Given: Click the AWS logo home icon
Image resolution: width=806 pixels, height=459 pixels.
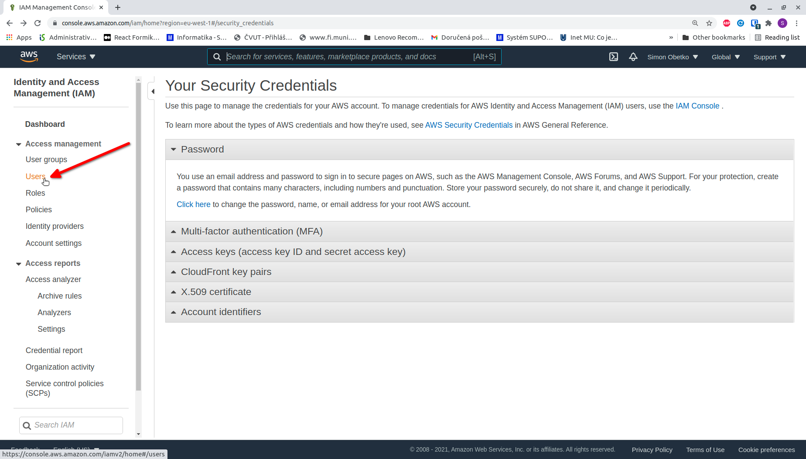Looking at the screenshot, I should (29, 57).
